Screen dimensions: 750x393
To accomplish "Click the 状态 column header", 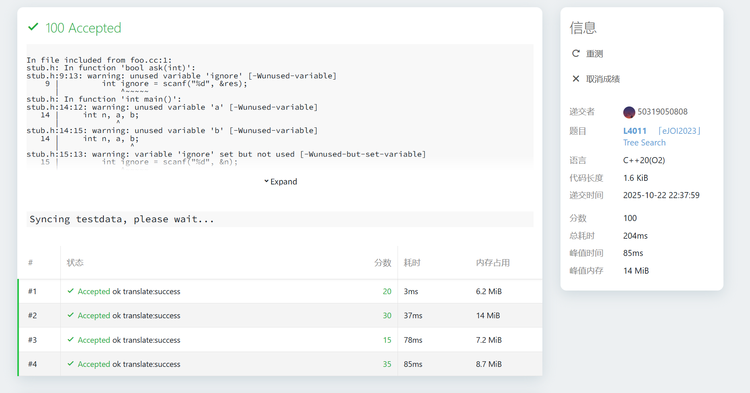I will coord(75,263).
